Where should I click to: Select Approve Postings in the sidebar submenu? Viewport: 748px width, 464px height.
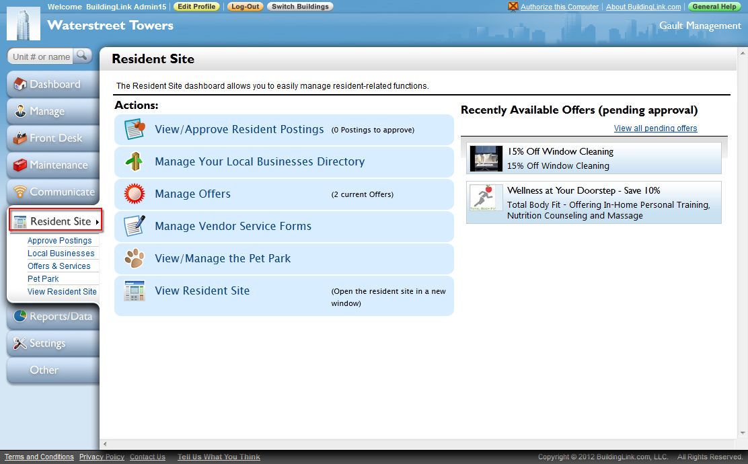[60, 240]
